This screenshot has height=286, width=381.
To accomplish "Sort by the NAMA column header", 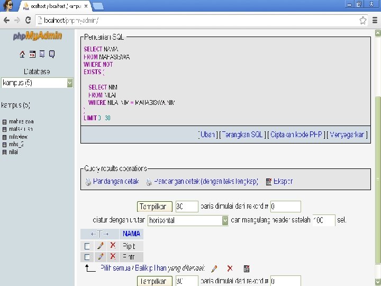I will [x=131, y=234].
